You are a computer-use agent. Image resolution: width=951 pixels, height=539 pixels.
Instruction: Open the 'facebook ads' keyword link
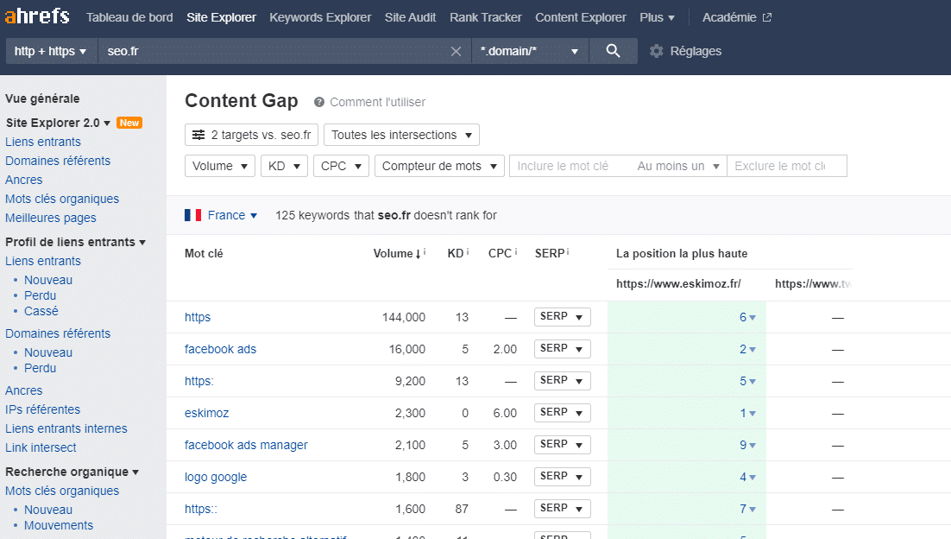pyautogui.click(x=220, y=349)
